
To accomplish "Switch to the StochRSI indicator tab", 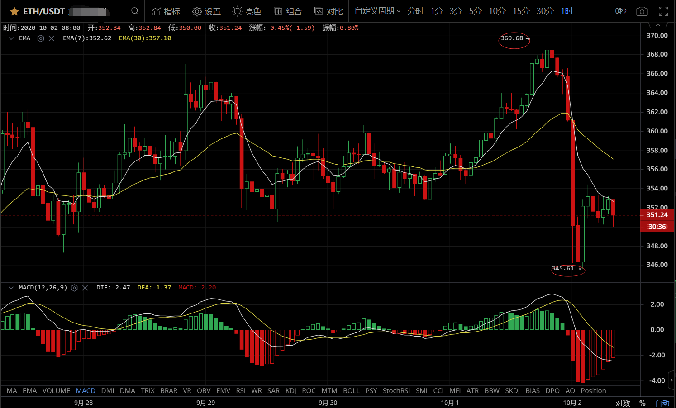I will click(396, 391).
